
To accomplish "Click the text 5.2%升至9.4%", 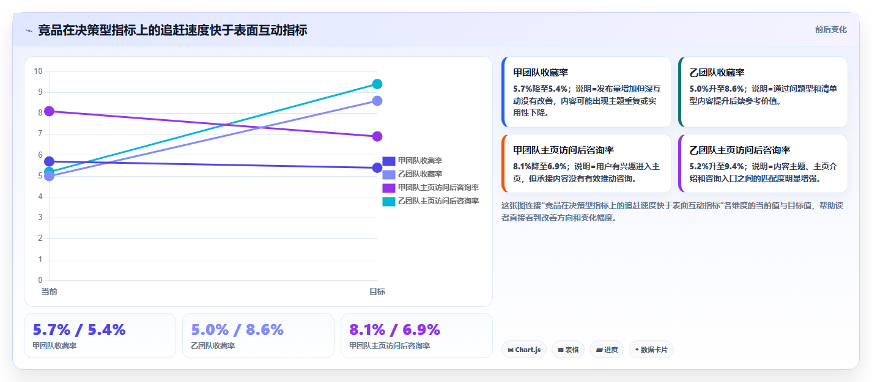I will tap(717, 166).
